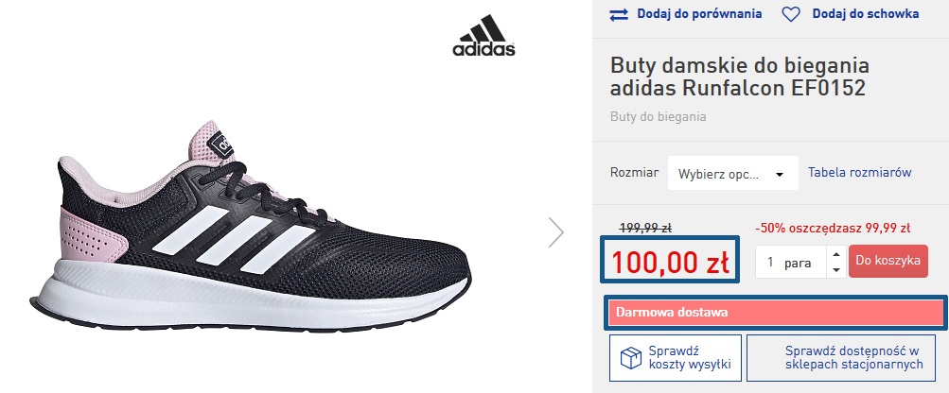Click Sprawdź koszty wysyłki button
This screenshot has height=393, width=949.
676,358
